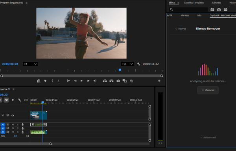Open Program Monitor settings wrench
This screenshot has width=236, height=151.
click(138, 64)
